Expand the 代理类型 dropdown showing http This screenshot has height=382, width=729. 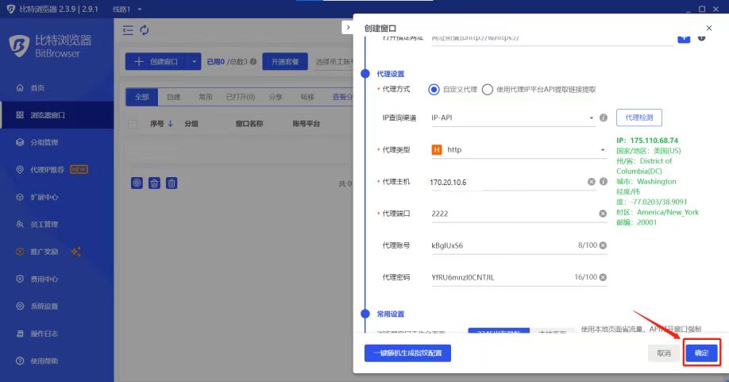518,149
